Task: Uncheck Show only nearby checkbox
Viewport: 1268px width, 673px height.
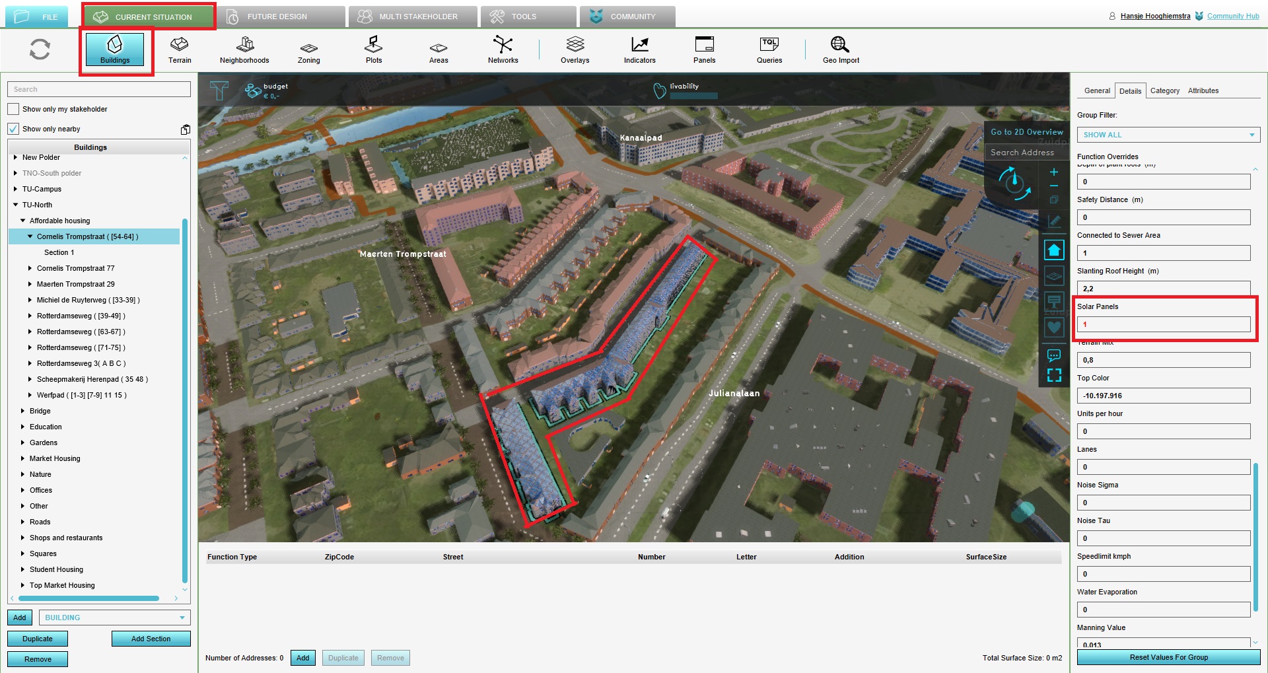Action: pos(13,129)
